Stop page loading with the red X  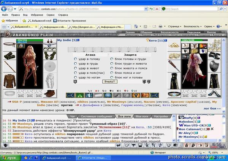click(x=157, y=9)
